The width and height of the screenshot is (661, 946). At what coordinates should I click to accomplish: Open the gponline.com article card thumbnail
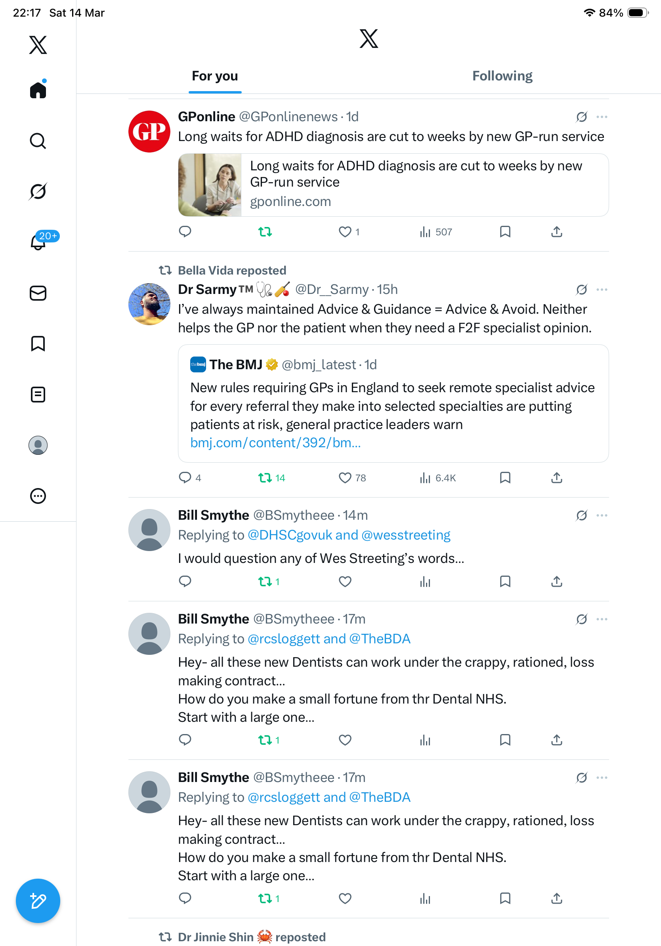pos(210,185)
